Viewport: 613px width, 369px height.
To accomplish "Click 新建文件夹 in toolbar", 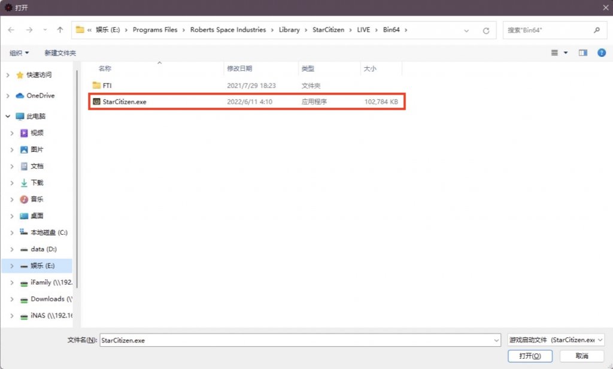I will click(x=60, y=53).
